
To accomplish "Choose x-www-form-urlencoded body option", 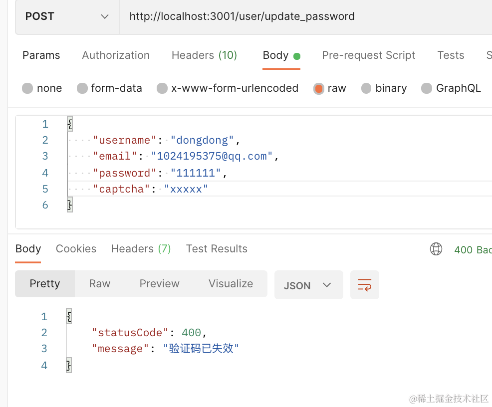I will click(162, 89).
